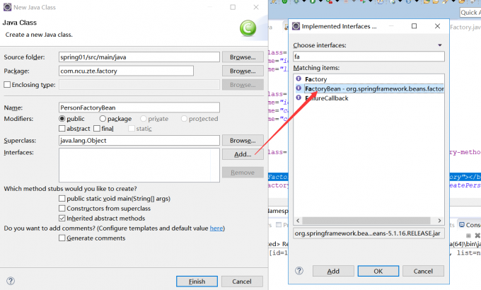481x290 pixels.
Task: Click the Name field containing PersonFactoryBean
Action: [139, 108]
